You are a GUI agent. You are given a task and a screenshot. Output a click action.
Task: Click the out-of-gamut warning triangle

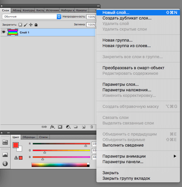(x=16, y=158)
